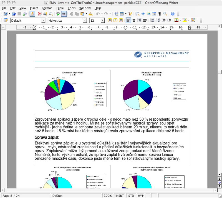Click Decrease Indent icon

coord(163,20)
